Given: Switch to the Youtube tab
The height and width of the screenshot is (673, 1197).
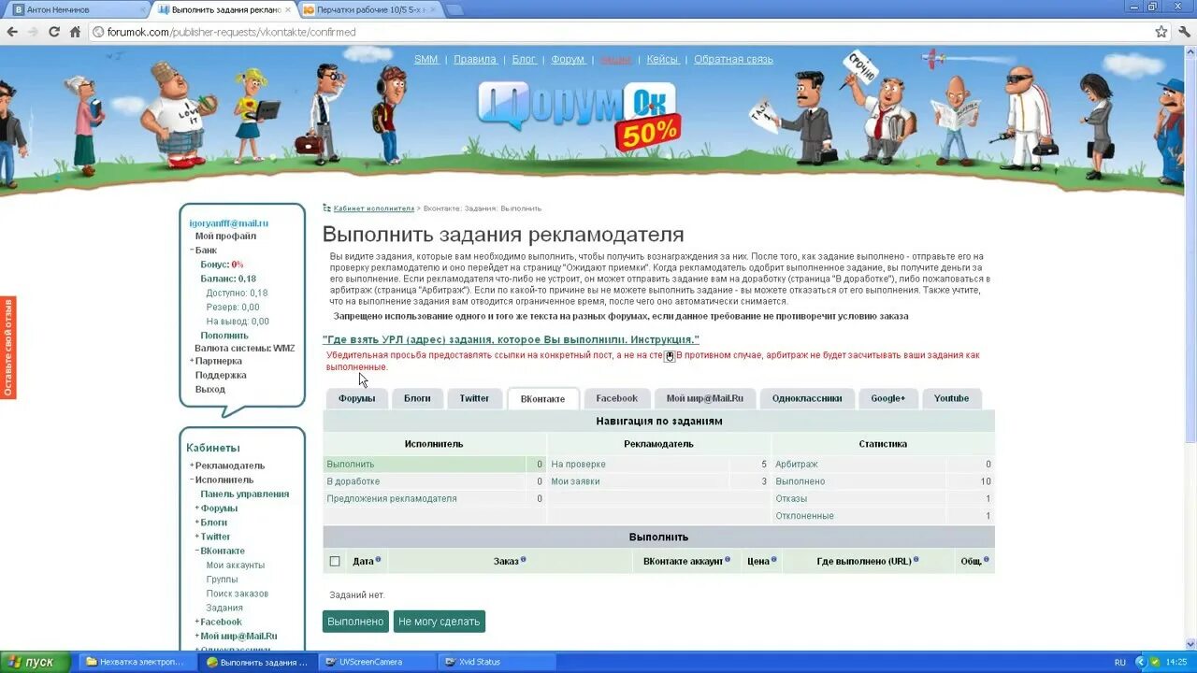Looking at the screenshot, I should tap(952, 398).
